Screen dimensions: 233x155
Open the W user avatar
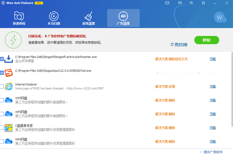pyautogui.click(x=220, y=17)
